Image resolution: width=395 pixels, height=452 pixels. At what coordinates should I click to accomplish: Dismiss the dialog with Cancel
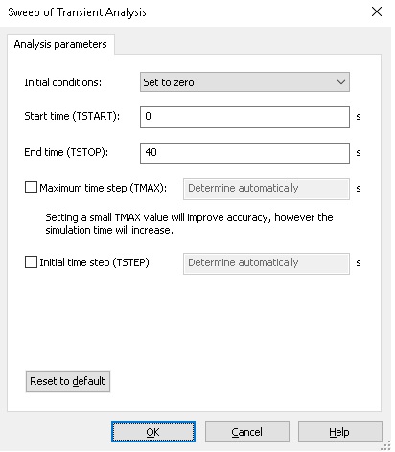pos(246,432)
